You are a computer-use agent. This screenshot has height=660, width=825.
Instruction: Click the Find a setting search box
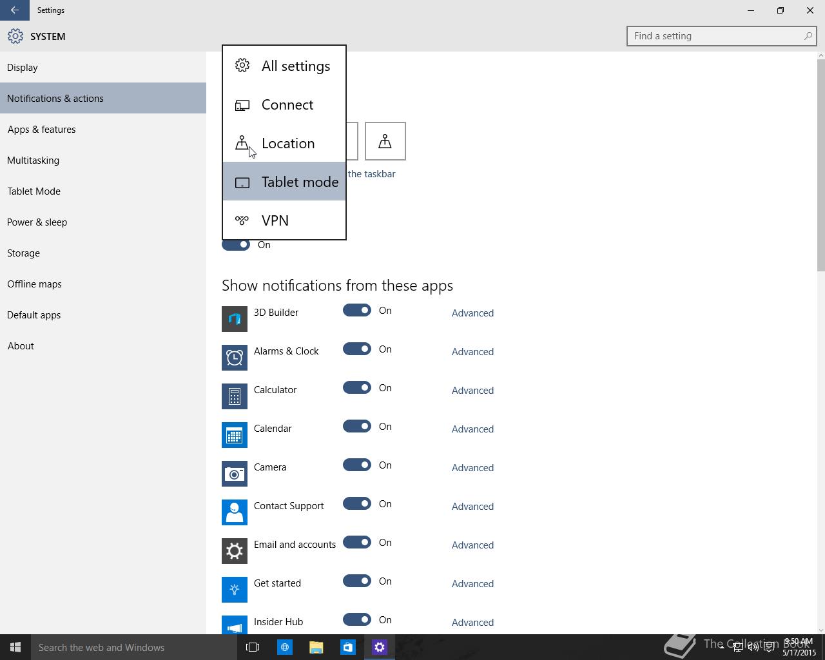722,36
